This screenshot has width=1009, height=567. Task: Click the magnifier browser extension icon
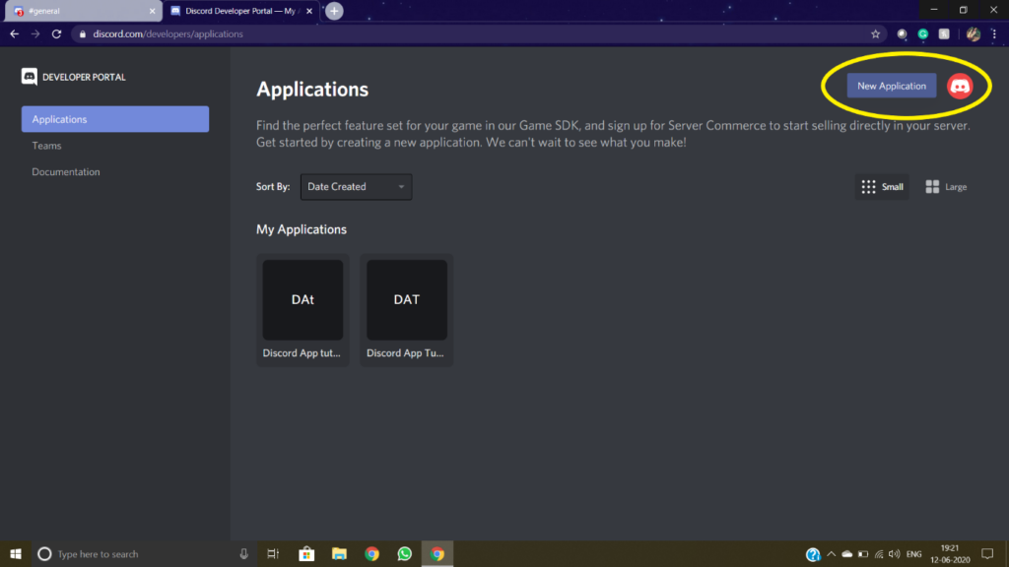coord(903,34)
